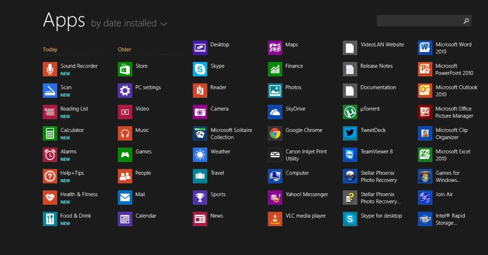Viewport: 488px width, 255px height.
Task: Launch the Travel suitcase icon
Action: pyautogui.click(x=200, y=176)
